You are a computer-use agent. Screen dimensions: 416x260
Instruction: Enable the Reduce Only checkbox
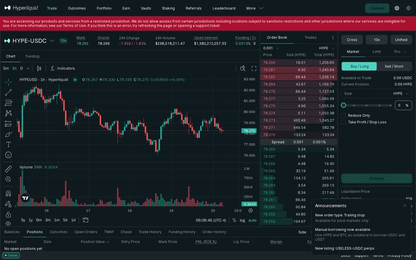[344, 115]
